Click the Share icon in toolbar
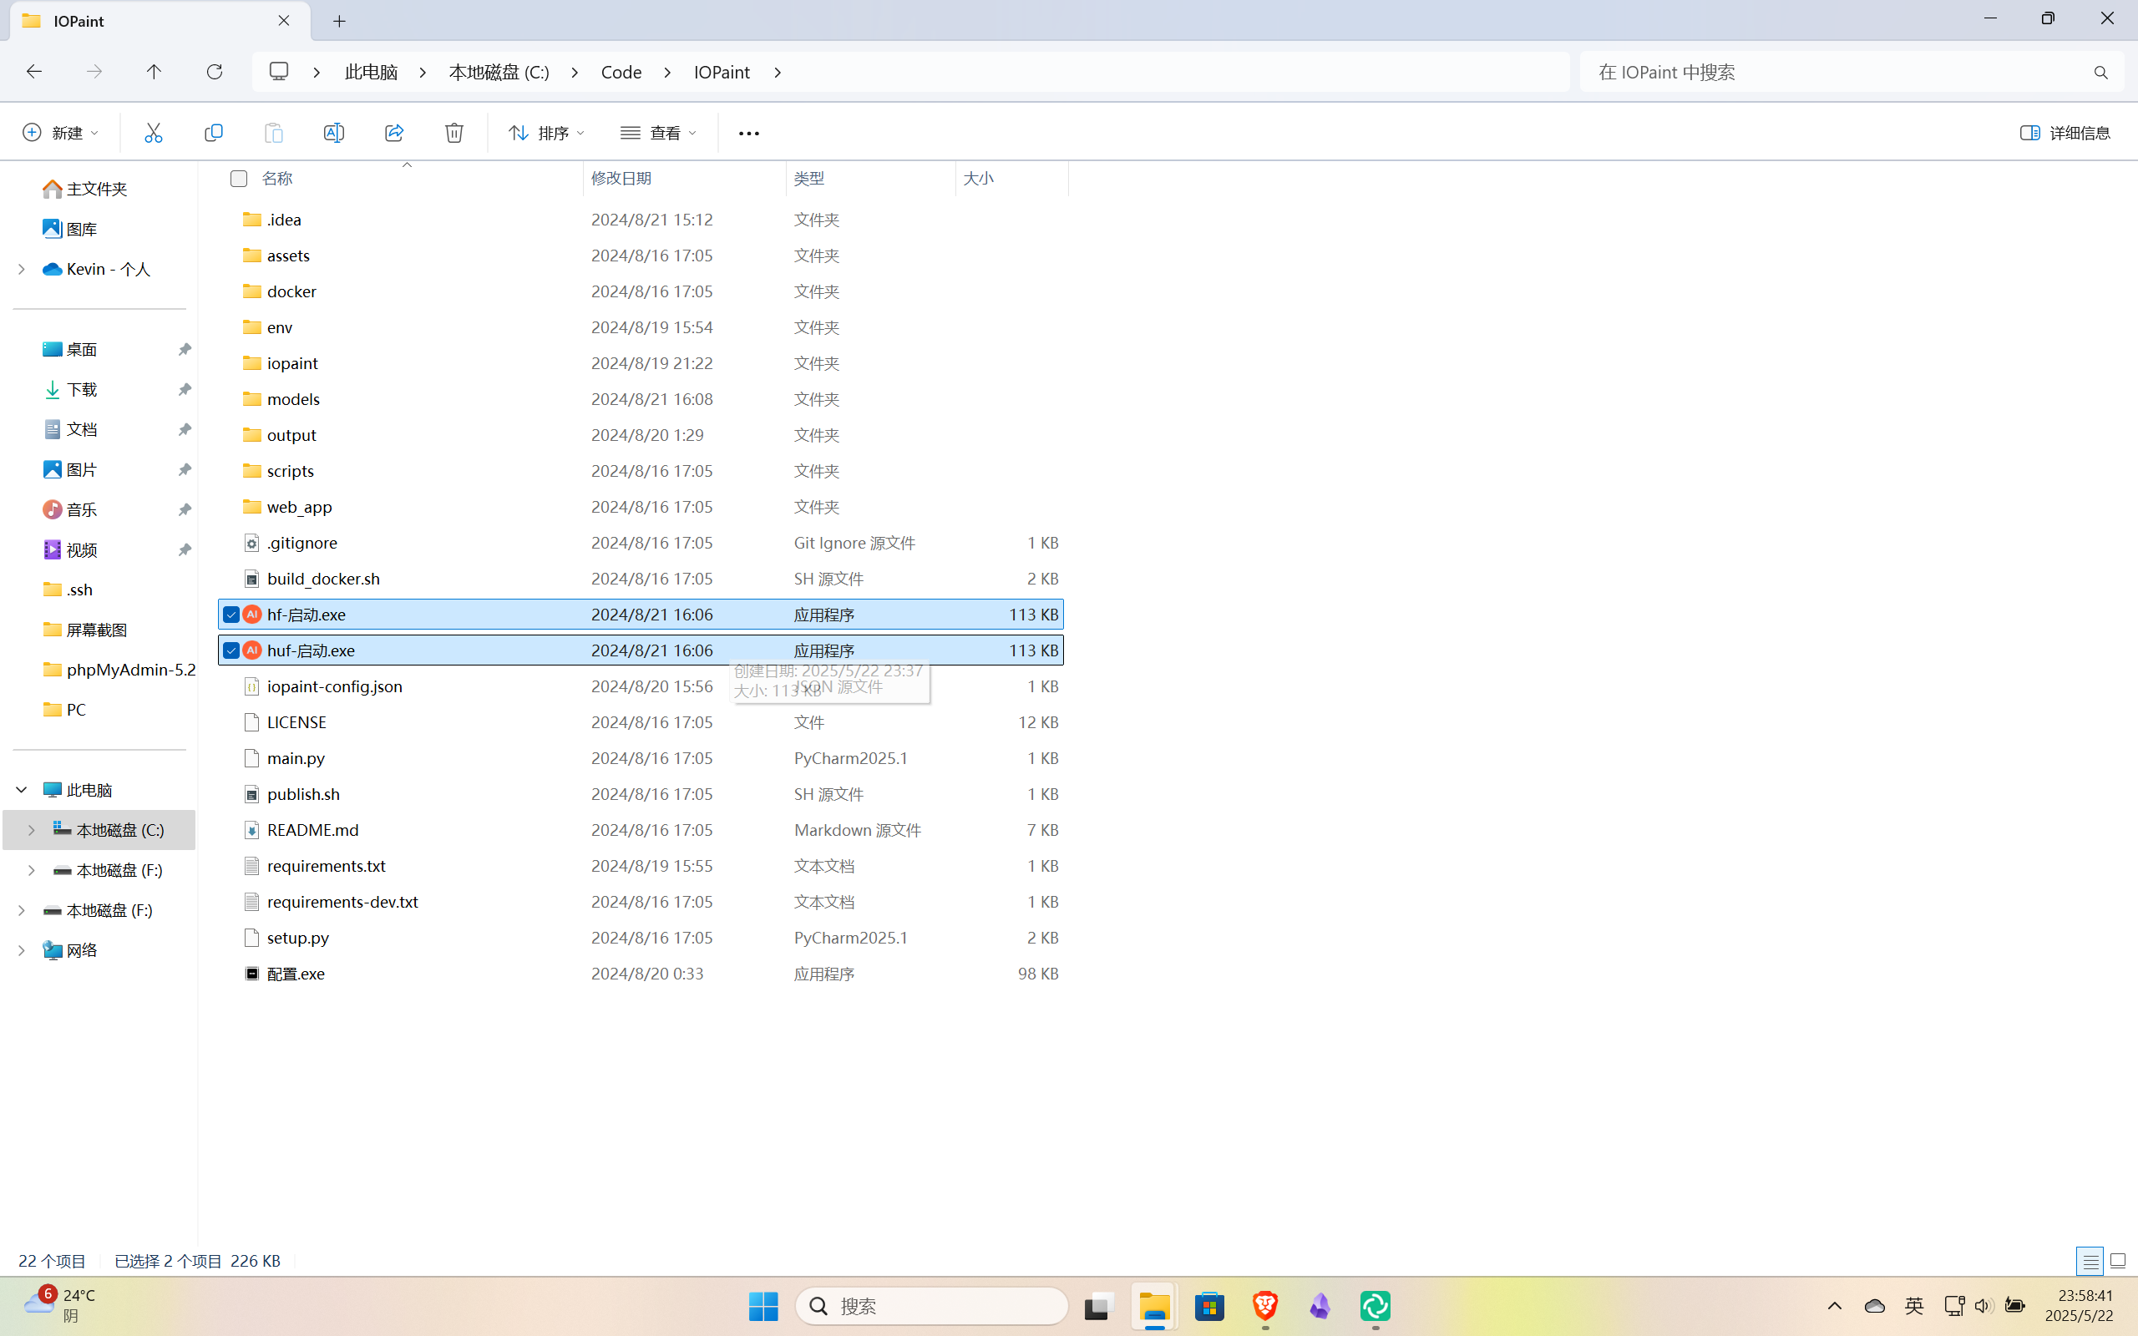 394,133
